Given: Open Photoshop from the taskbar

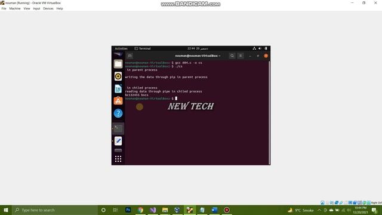Looking at the screenshot, I should coord(128,210).
